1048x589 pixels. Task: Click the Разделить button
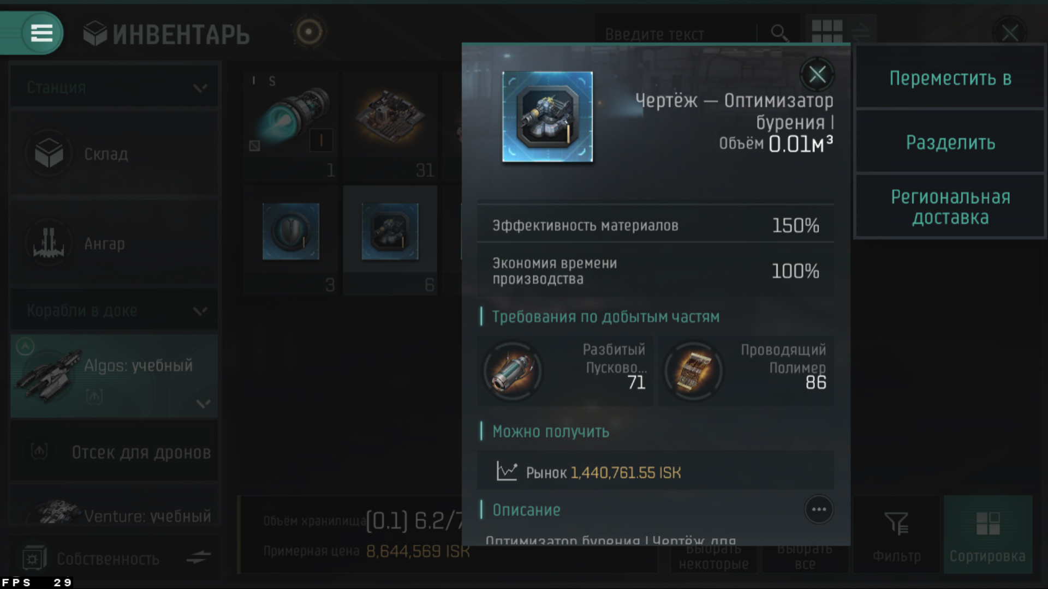950,142
